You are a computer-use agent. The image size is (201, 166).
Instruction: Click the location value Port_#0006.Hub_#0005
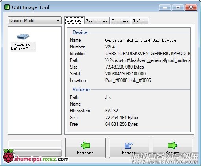point(128,80)
